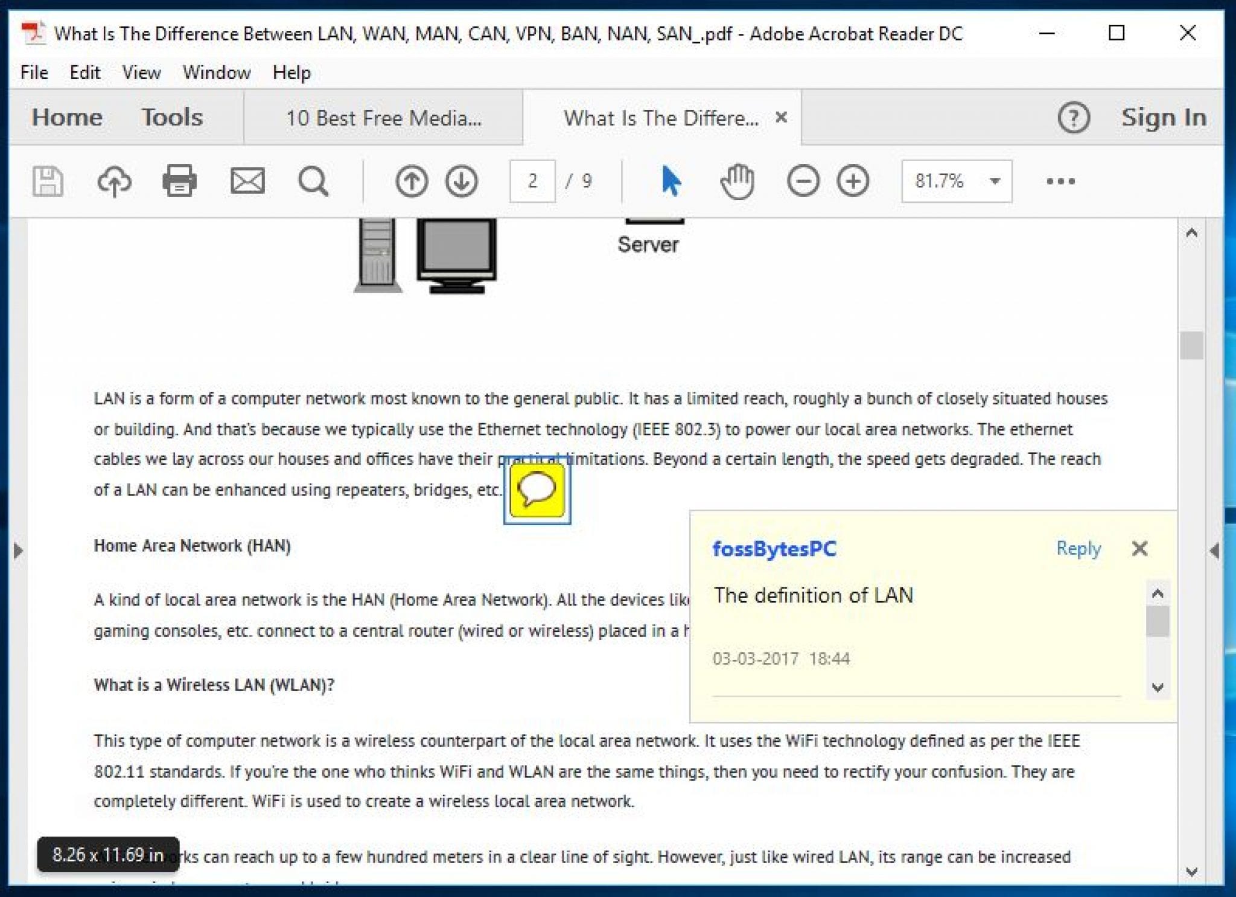Show more tools via three dots
This screenshot has height=897, width=1236.
[1060, 180]
